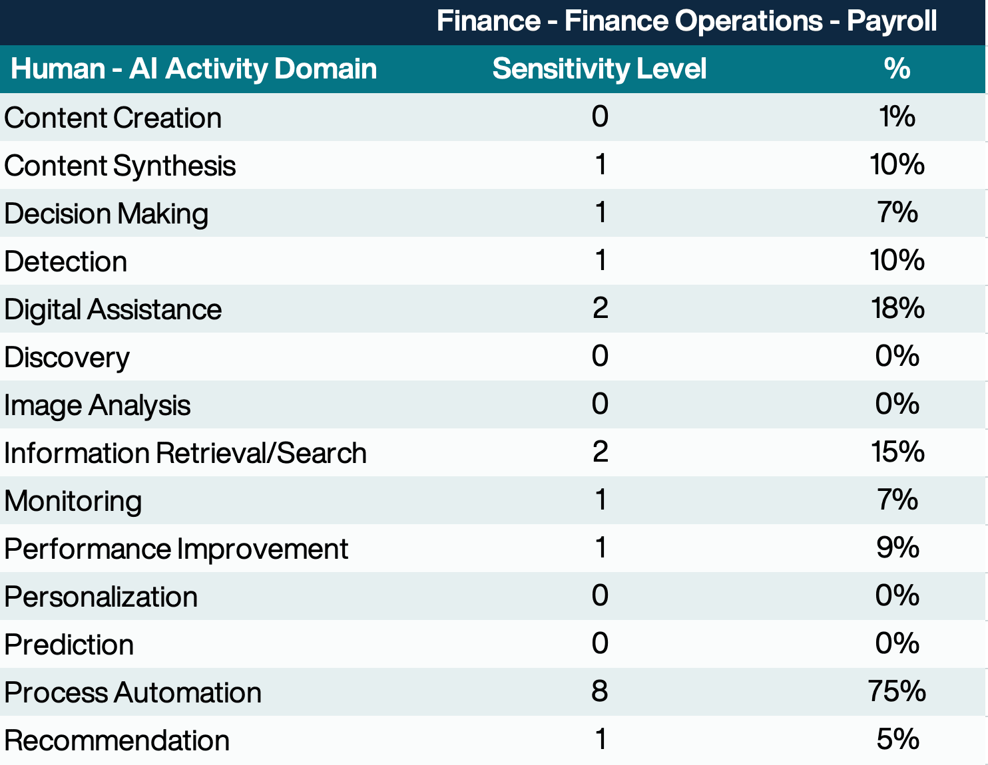988x765 pixels.
Task: Click the Detection activity domain label
Action: (x=65, y=261)
